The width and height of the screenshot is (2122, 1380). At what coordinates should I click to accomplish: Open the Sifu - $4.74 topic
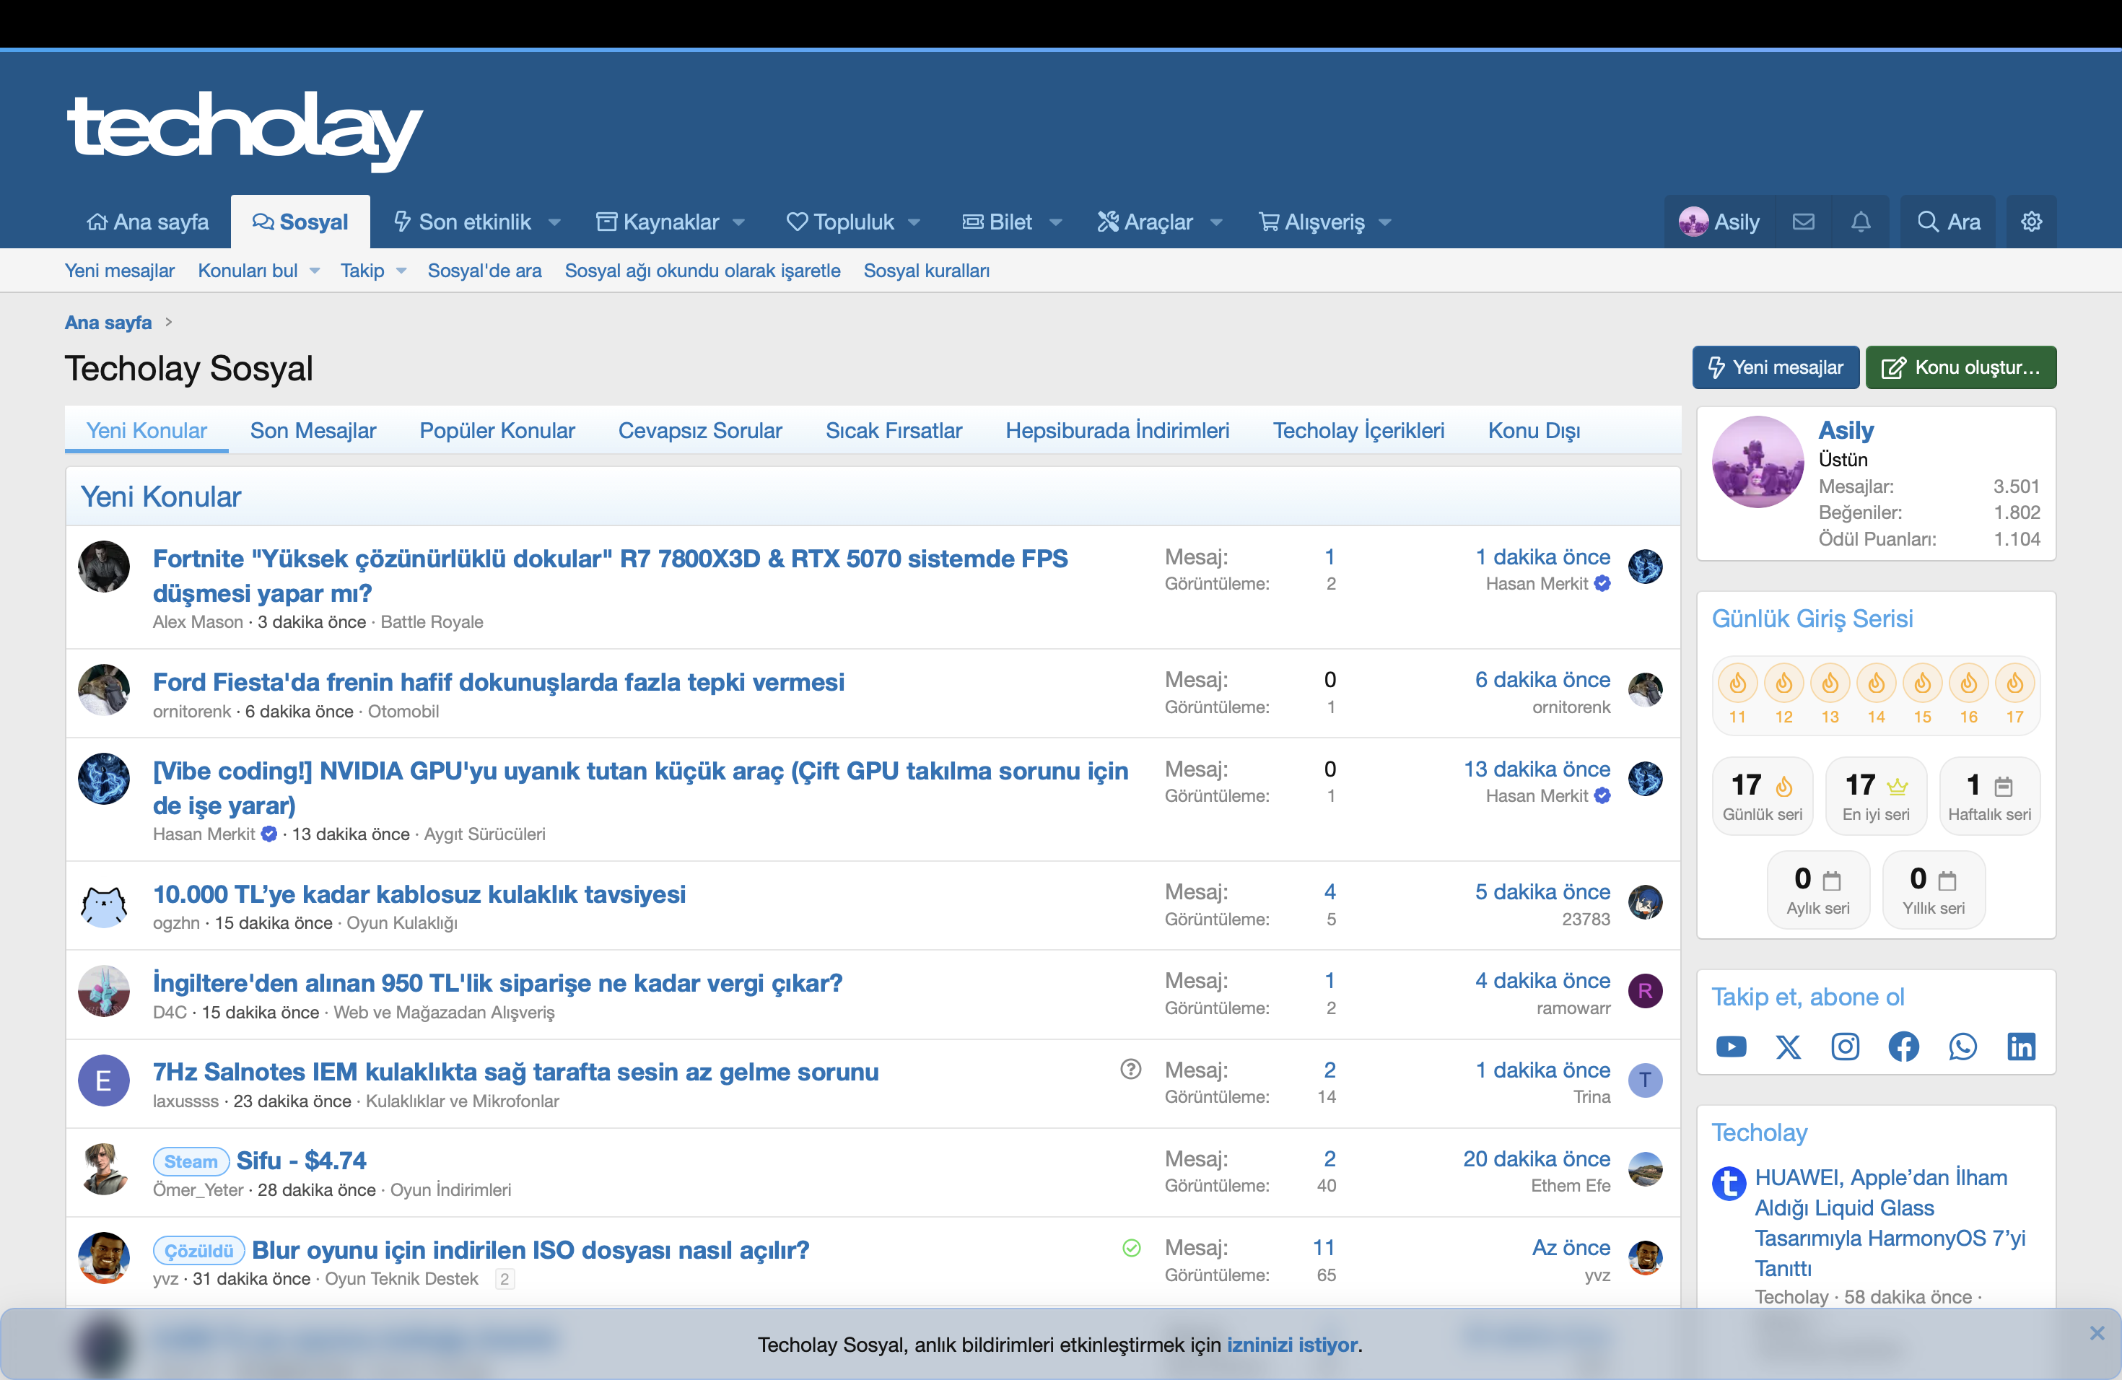tap(302, 1161)
